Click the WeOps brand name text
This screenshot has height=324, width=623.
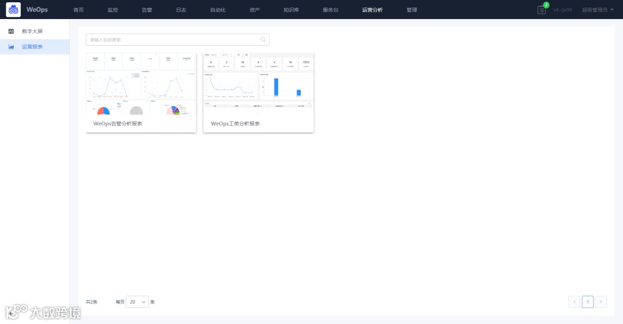[x=37, y=10]
